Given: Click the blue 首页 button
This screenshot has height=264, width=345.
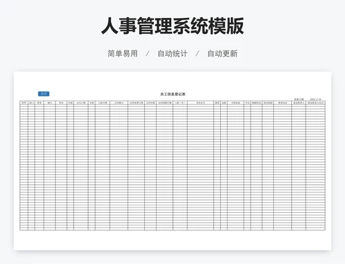Looking at the screenshot, I should pyautogui.click(x=43, y=94).
